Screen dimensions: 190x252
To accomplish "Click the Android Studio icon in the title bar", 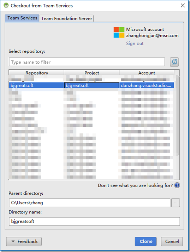I will click(6, 5).
